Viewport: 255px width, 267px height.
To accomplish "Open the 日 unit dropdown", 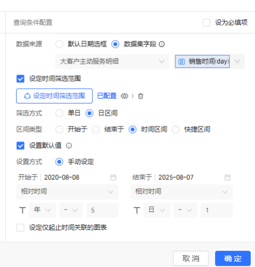I will [157, 210].
